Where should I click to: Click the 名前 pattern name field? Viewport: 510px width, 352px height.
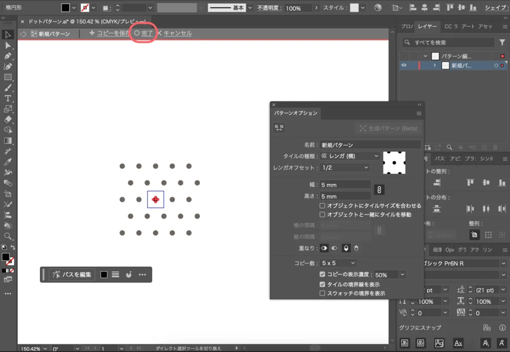(x=370, y=144)
